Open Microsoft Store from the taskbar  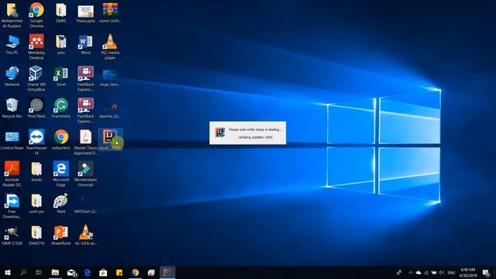(x=103, y=272)
